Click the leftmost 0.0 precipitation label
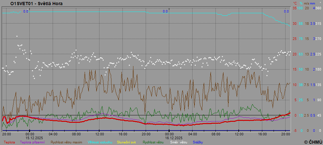Image resolution: width=323 pixels, height=145 pixels. click(x=26, y=11)
